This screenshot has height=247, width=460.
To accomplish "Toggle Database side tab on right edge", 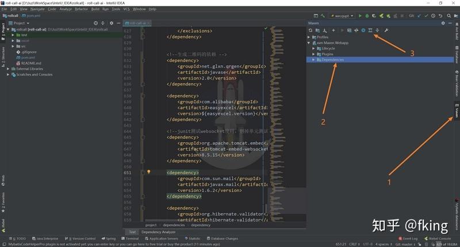I will (x=457, y=54).
